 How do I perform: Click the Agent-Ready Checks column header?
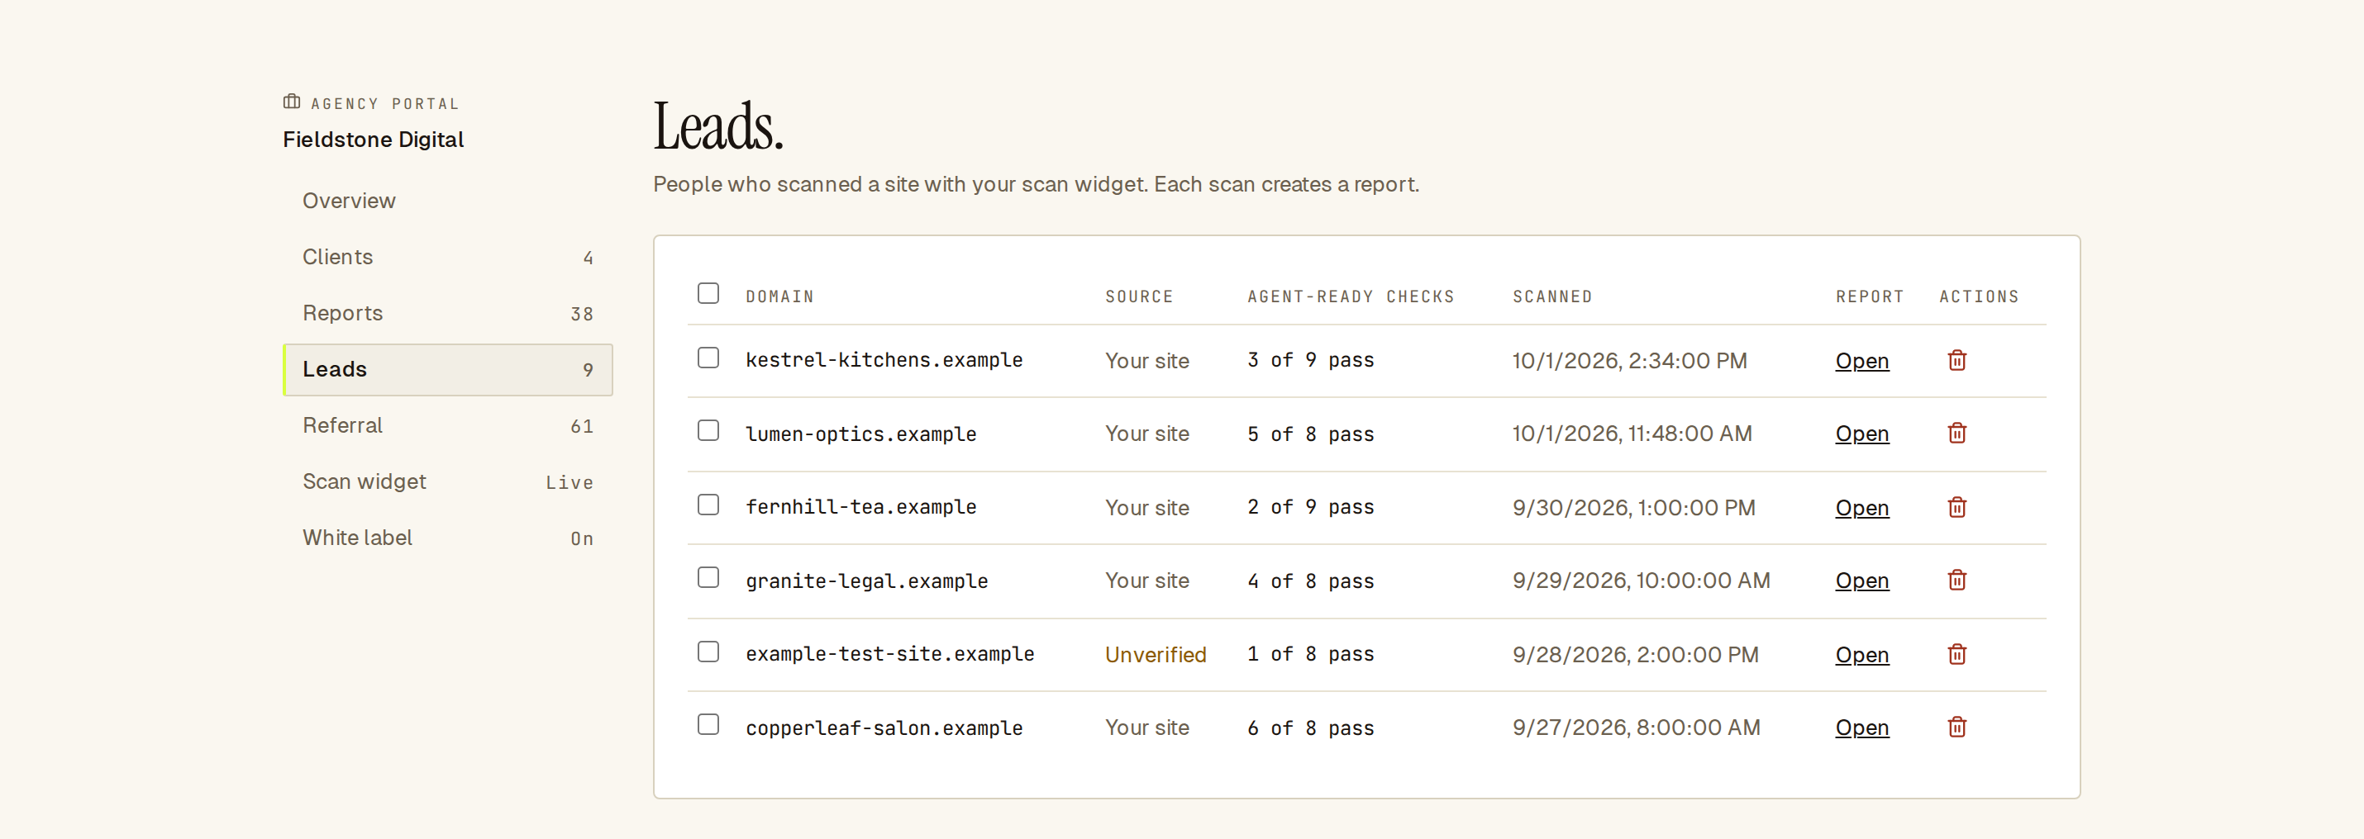(1350, 297)
